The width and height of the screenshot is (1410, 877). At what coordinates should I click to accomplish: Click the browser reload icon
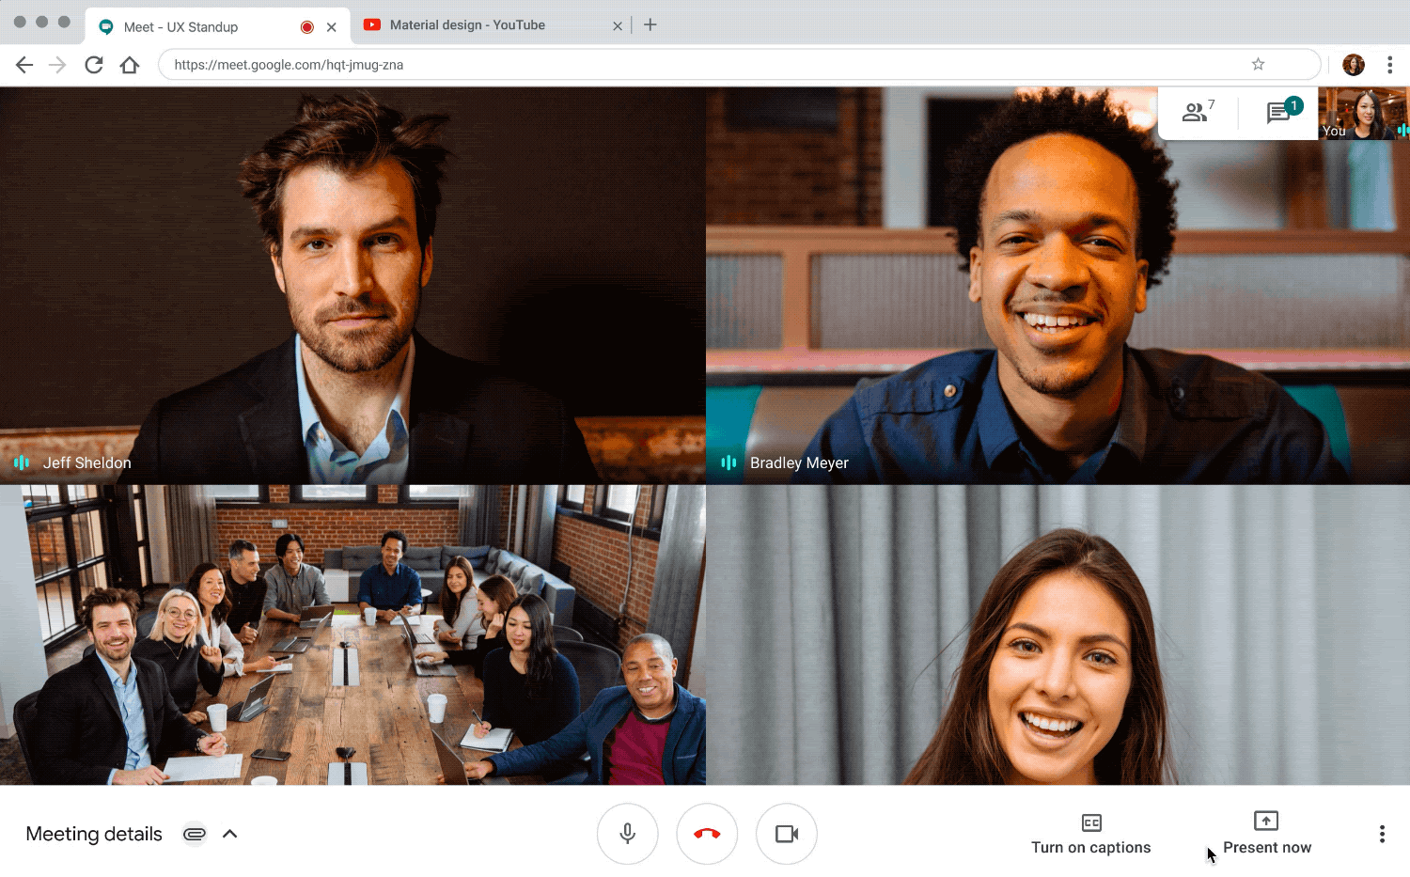pos(94,65)
